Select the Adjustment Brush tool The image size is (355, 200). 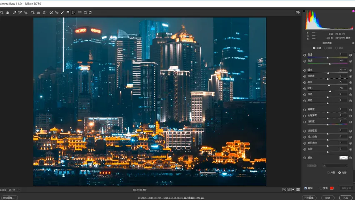[x=62, y=12]
